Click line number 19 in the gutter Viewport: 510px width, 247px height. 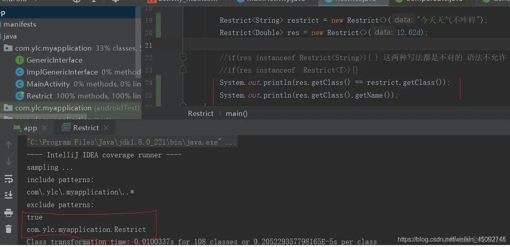(x=149, y=20)
